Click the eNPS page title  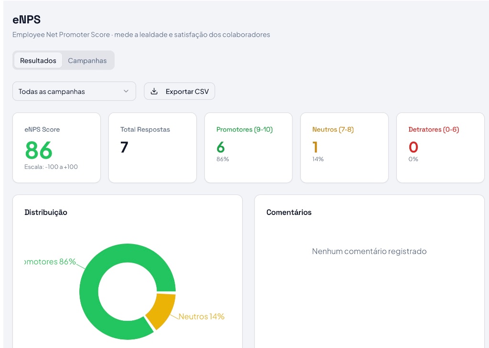tap(27, 20)
